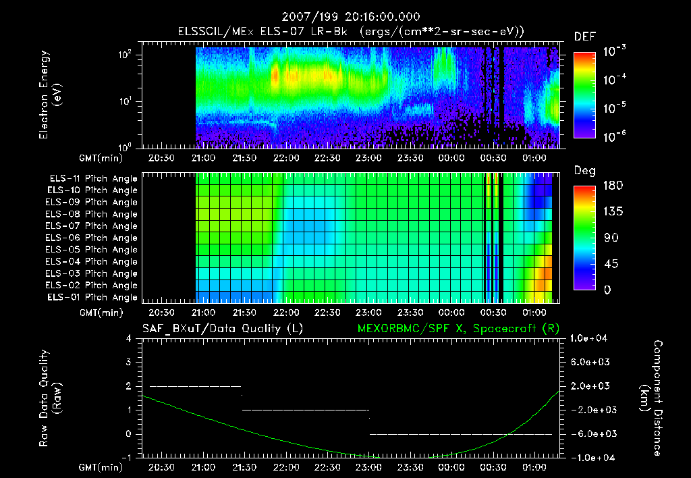Click the 'Component Distance (km)' axis label
Viewport: 691px width, 478px height.
pyautogui.click(x=651, y=398)
